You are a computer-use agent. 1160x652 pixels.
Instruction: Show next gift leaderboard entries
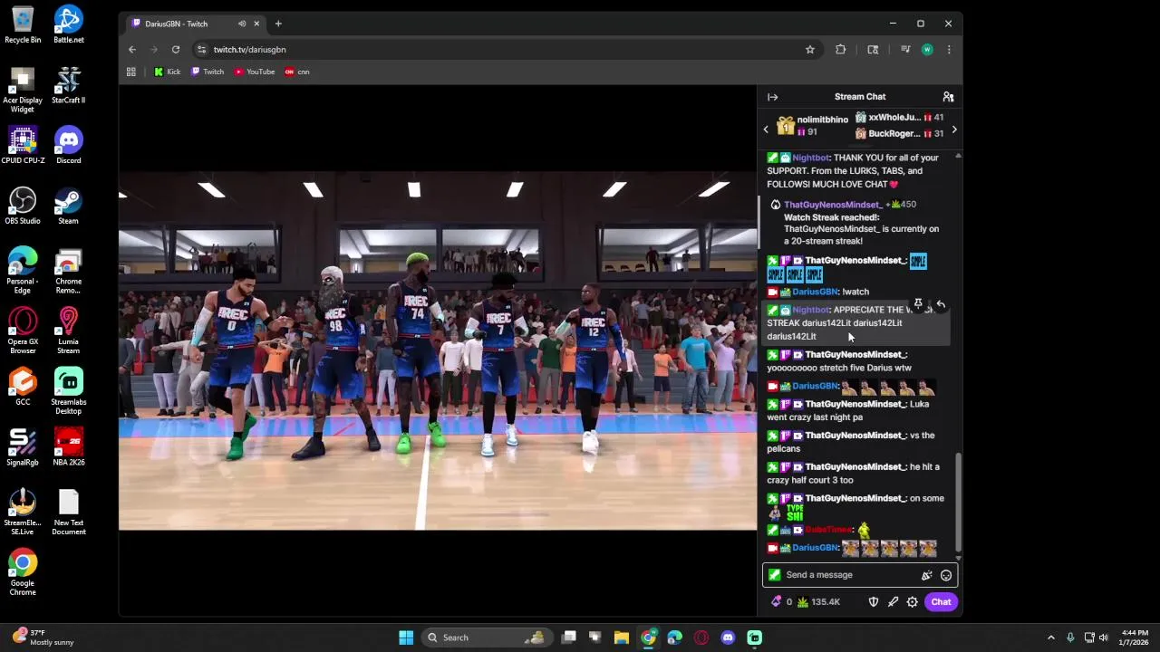pyautogui.click(x=954, y=129)
